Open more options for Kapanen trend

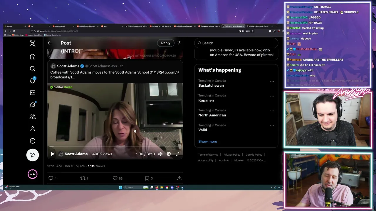click(272, 96)
